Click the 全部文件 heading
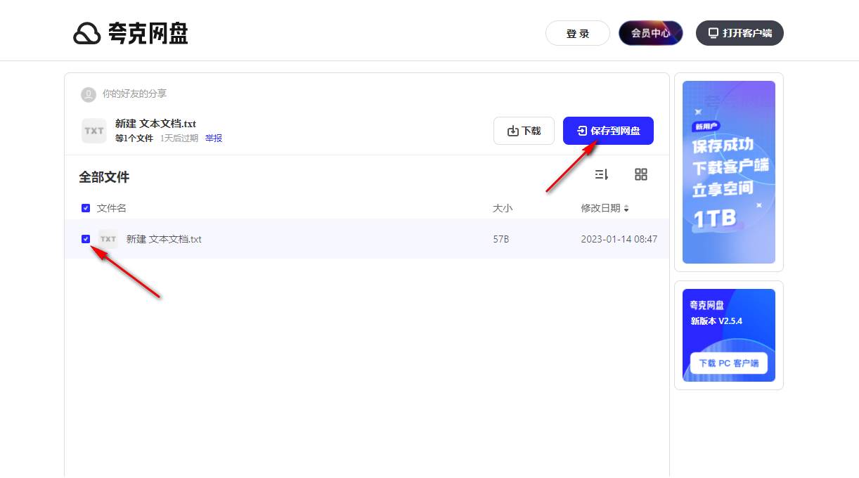 click(x=104, y=177)
